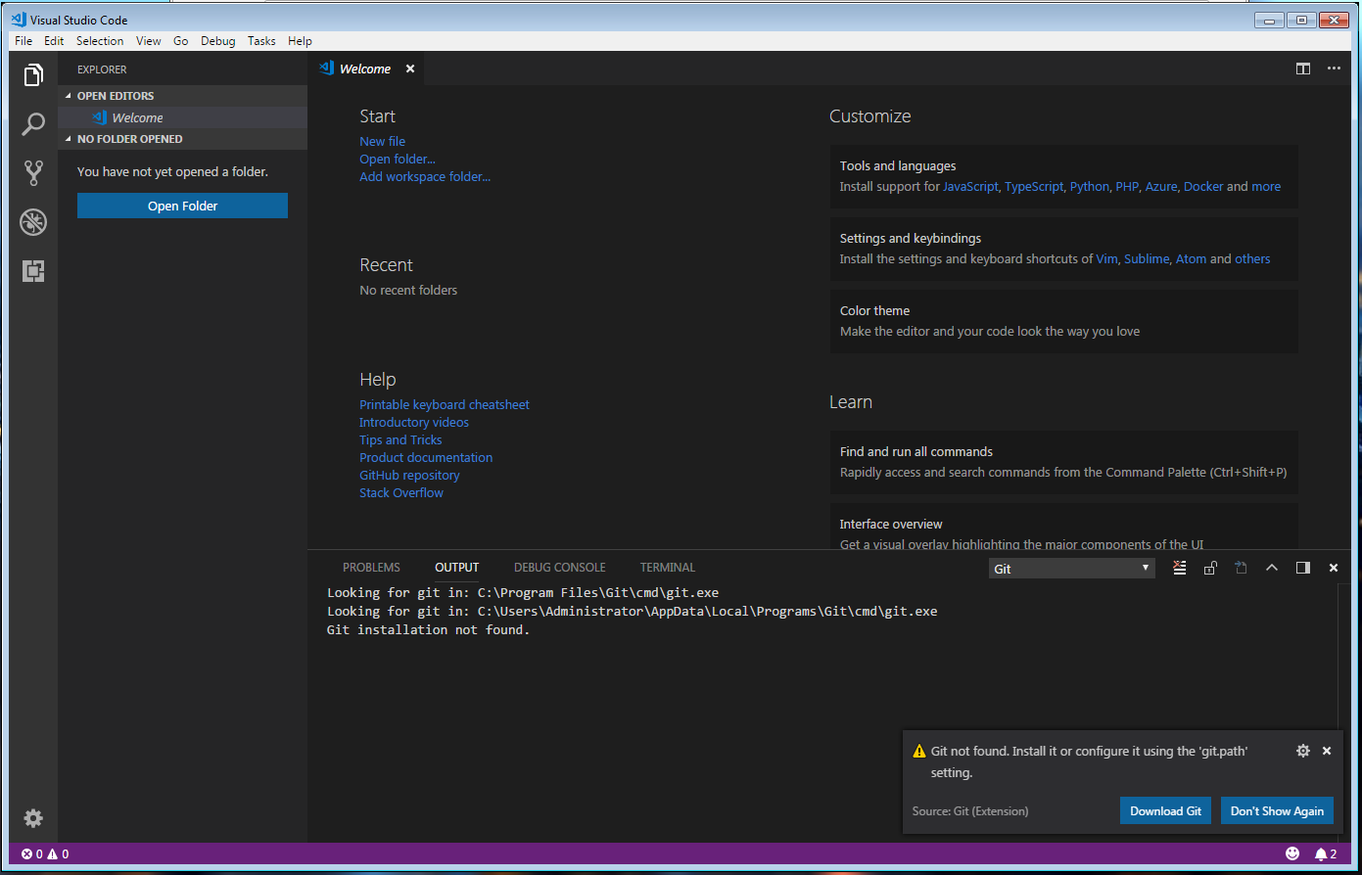Click the Don't Show Again button
Screen dimensions: 1362x875
click(x=1277, y=810)
